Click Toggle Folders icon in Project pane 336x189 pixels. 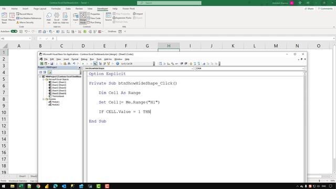click(x=49, y=72)
